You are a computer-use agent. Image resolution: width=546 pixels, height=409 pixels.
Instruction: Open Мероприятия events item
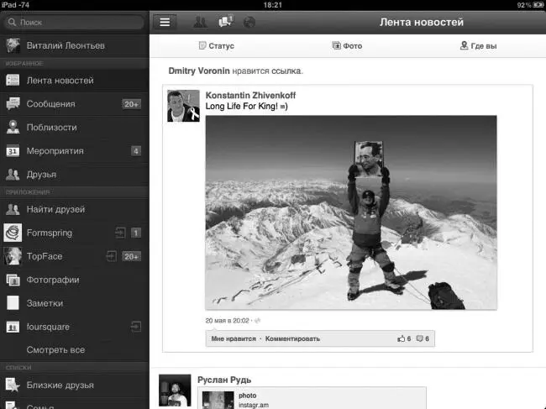coord(55,151)
